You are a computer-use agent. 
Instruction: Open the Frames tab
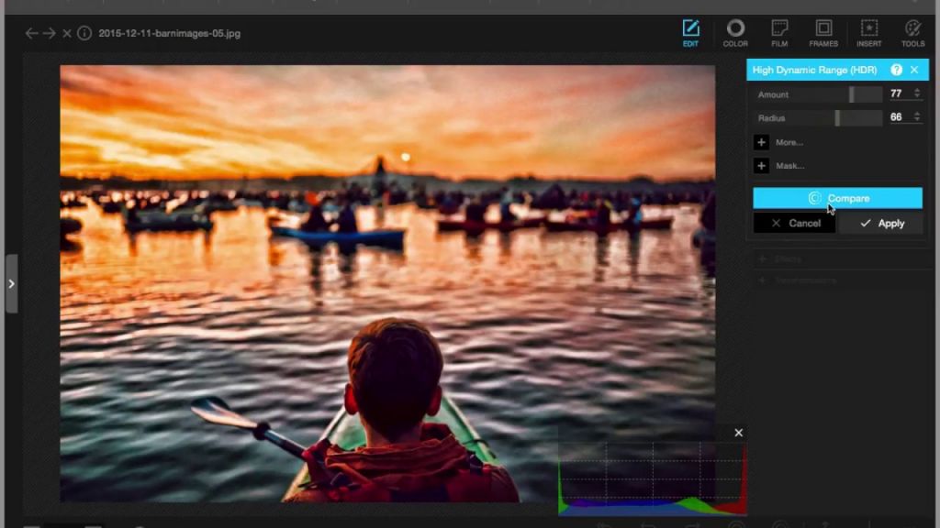(x=823, y=33)
